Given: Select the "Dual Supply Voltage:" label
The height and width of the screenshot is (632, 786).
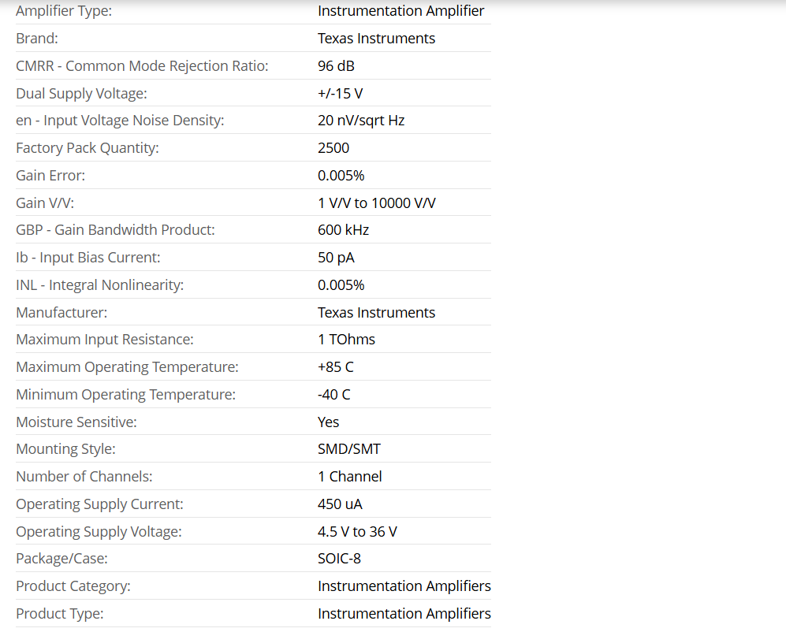Looking at the screenshot, I should point(81,94).
